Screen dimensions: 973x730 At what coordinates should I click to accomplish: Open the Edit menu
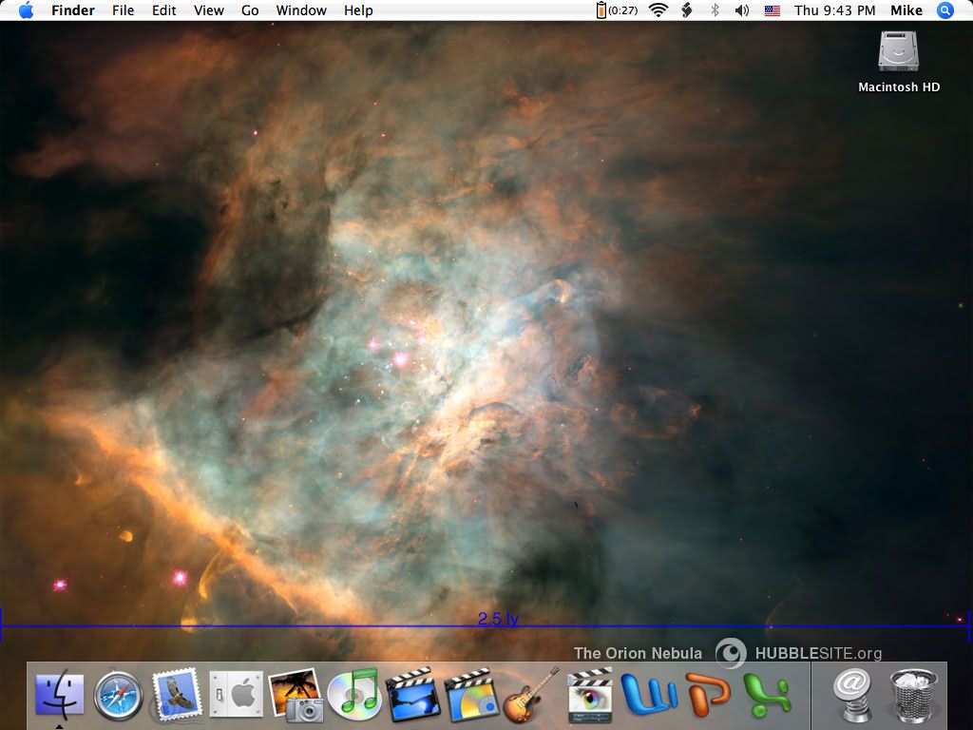tap(163, 10)
